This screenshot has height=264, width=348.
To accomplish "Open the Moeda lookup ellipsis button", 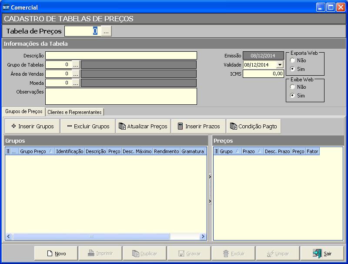I will (76, 83).
